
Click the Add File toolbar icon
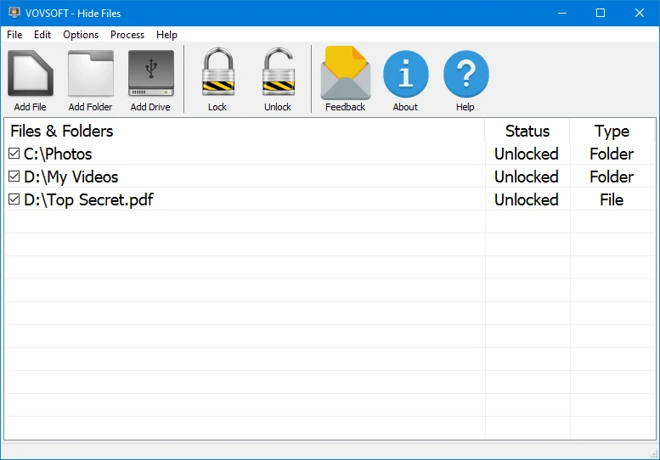point(31,74)
